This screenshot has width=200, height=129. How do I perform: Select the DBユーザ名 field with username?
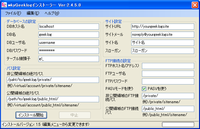point(69,43)
